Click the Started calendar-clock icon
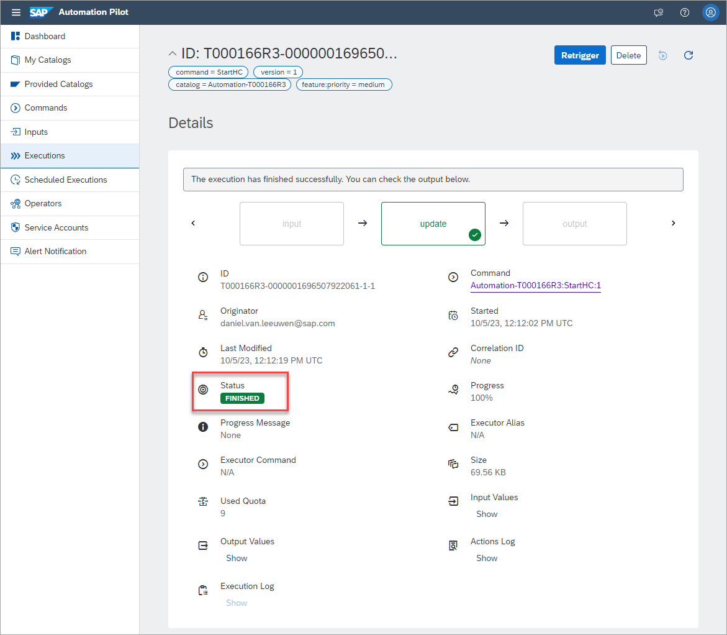The height and width of the screenshot is (635, 727). point(453,316)
